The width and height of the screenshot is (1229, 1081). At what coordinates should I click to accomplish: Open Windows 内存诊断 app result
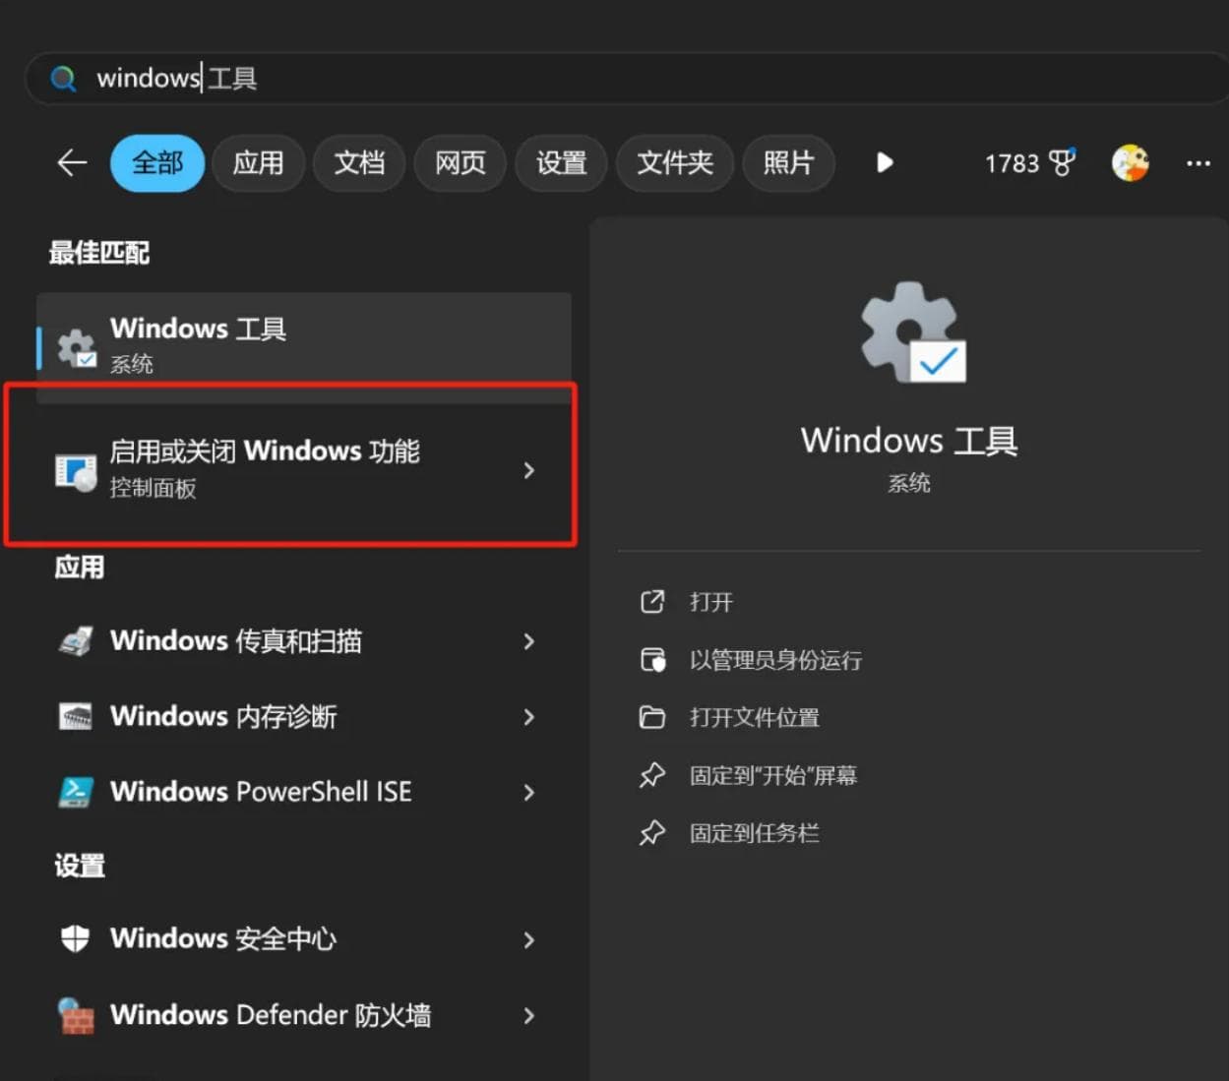coord(304,716)
